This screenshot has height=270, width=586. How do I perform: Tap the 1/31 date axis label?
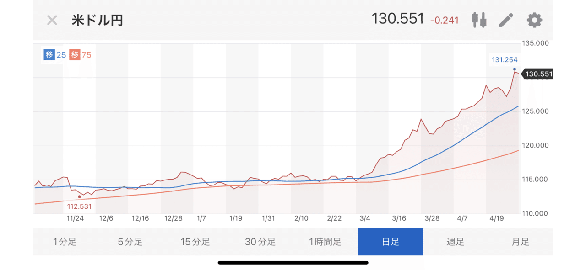(x=268, y=218)
